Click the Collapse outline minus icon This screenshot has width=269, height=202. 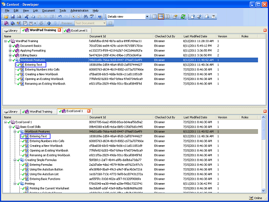79,17
